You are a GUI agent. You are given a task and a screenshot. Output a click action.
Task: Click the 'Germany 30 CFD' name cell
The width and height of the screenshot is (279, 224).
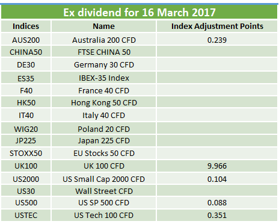[103, 64]
